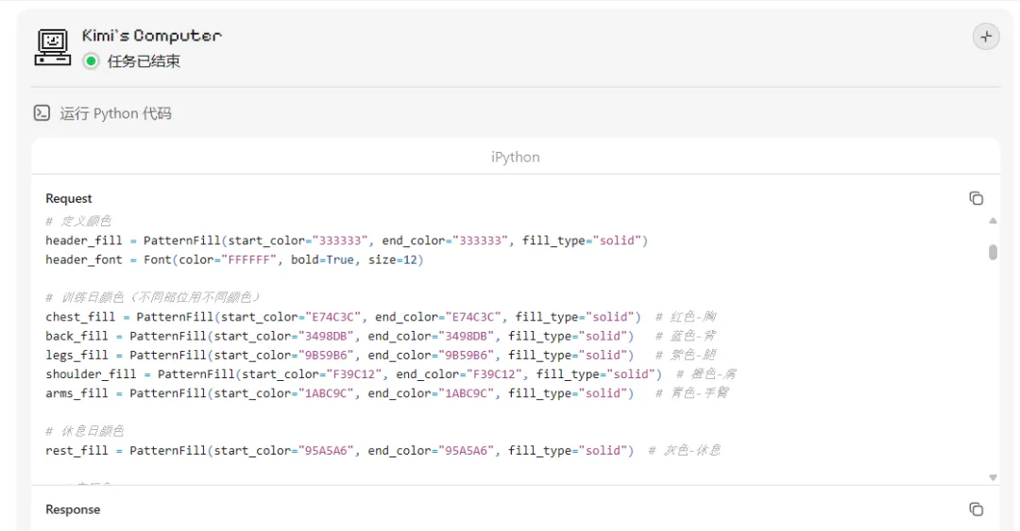Copy the Response output

[976, 509]
